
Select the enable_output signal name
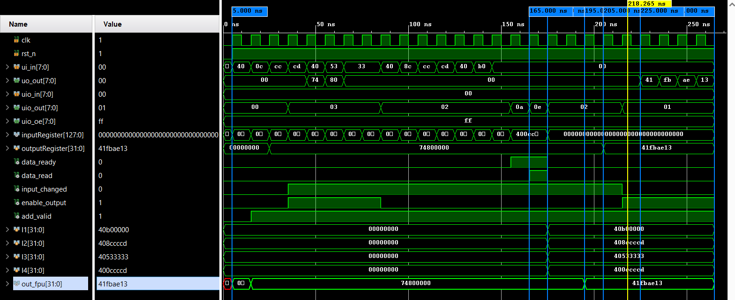coord(44,203)
